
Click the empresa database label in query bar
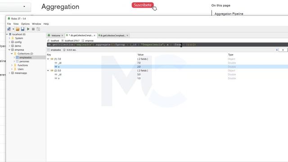[x=89, y=40]
